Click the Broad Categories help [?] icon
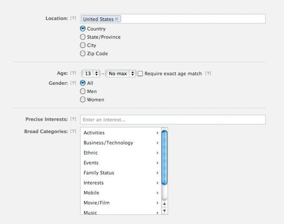The image size is (284, 224). pos(73,131)
